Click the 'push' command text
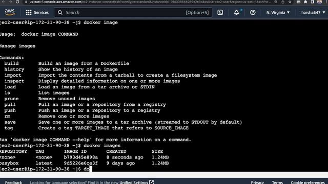The height and width of the screenshot is (184, 328). pos(10,110)
